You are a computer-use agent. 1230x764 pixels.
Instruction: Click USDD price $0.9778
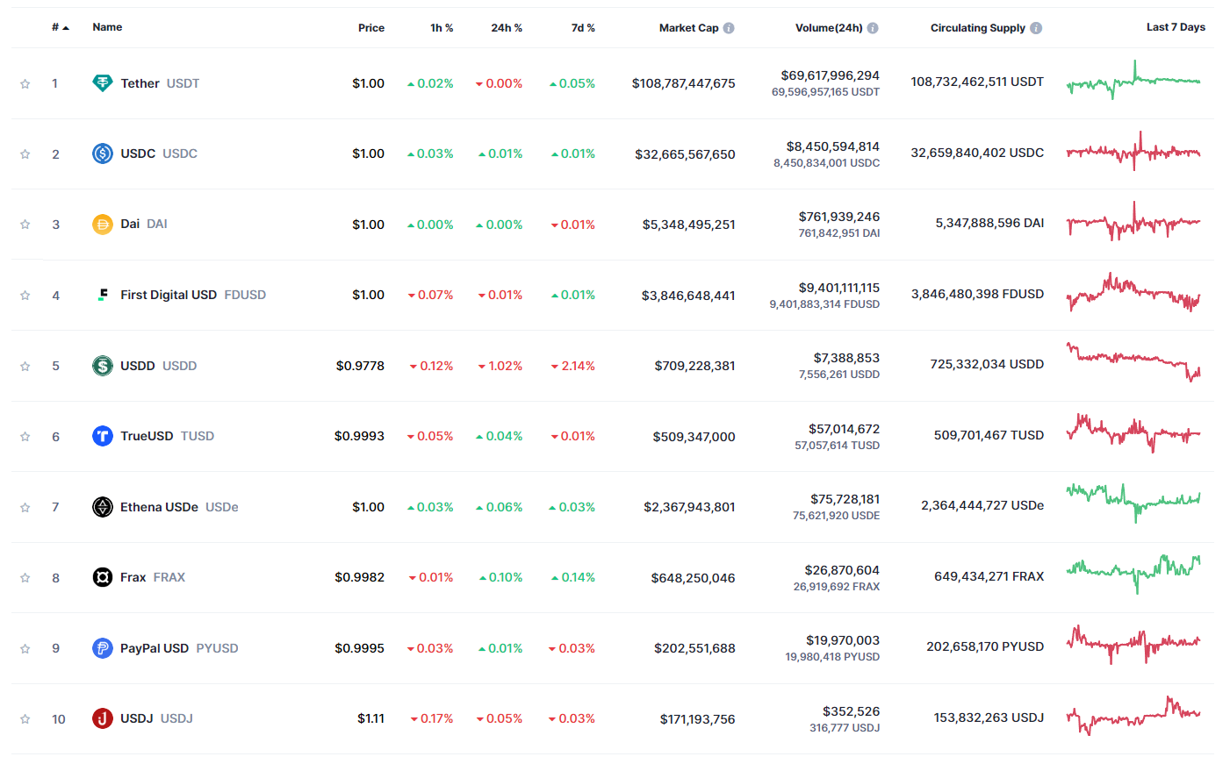click(x=360, y=366)
